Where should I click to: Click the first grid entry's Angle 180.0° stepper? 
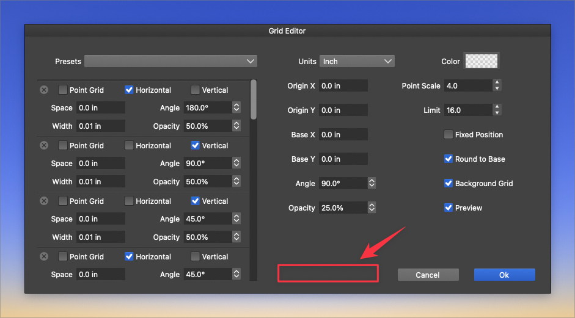(x=236, y=107)
